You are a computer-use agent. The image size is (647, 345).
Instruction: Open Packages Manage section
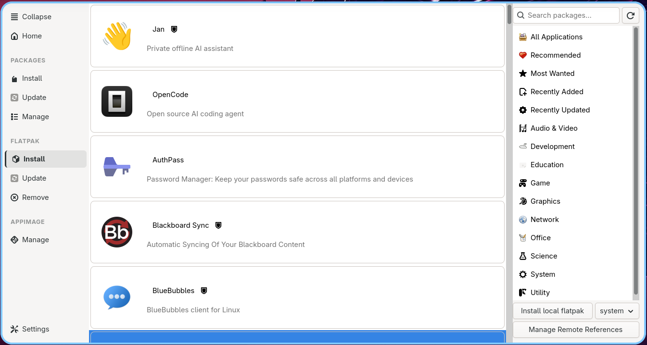pyautogui.click(x=46, y=117)
